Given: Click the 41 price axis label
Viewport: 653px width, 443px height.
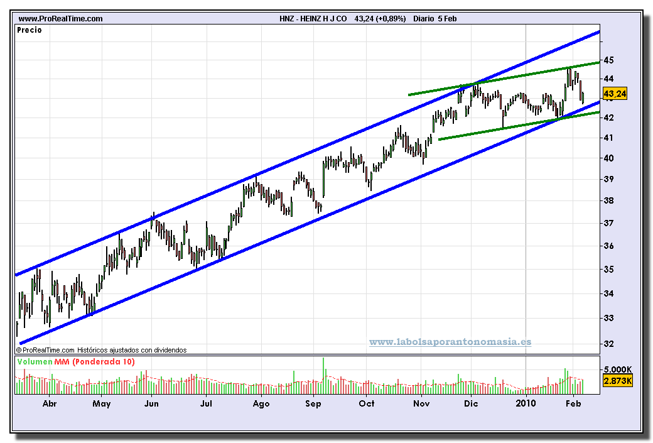Looking at the screenshot, I should [609, 138].
